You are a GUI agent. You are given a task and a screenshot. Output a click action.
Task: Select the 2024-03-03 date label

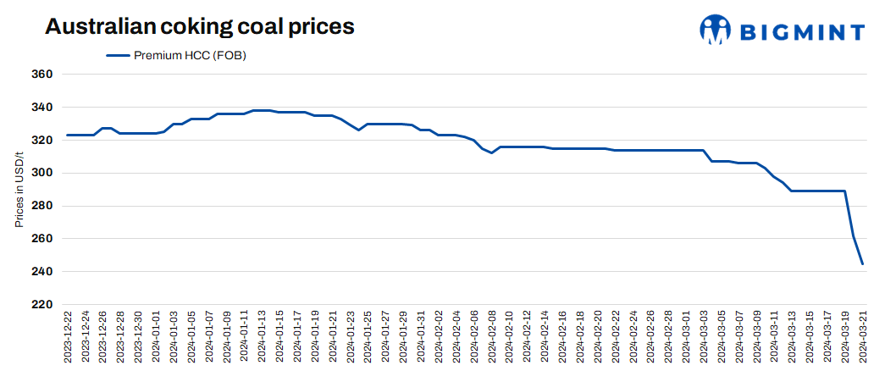(704, 337)
